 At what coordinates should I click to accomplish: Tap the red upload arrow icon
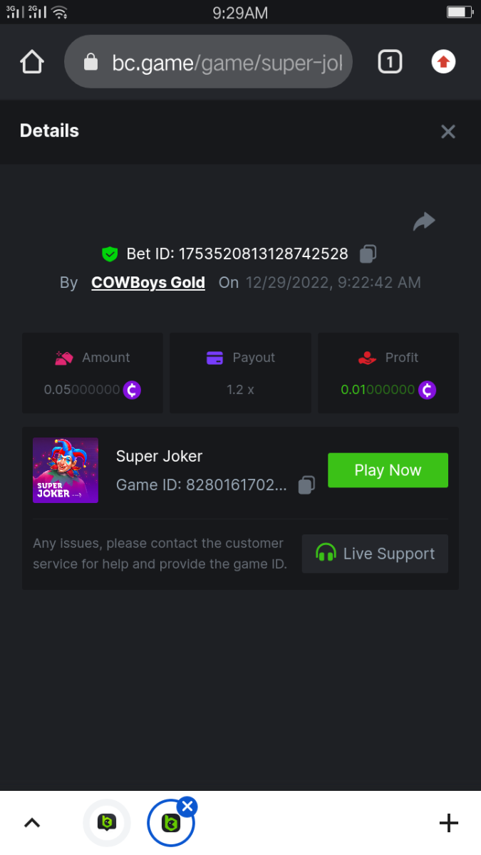click(443, 63)
